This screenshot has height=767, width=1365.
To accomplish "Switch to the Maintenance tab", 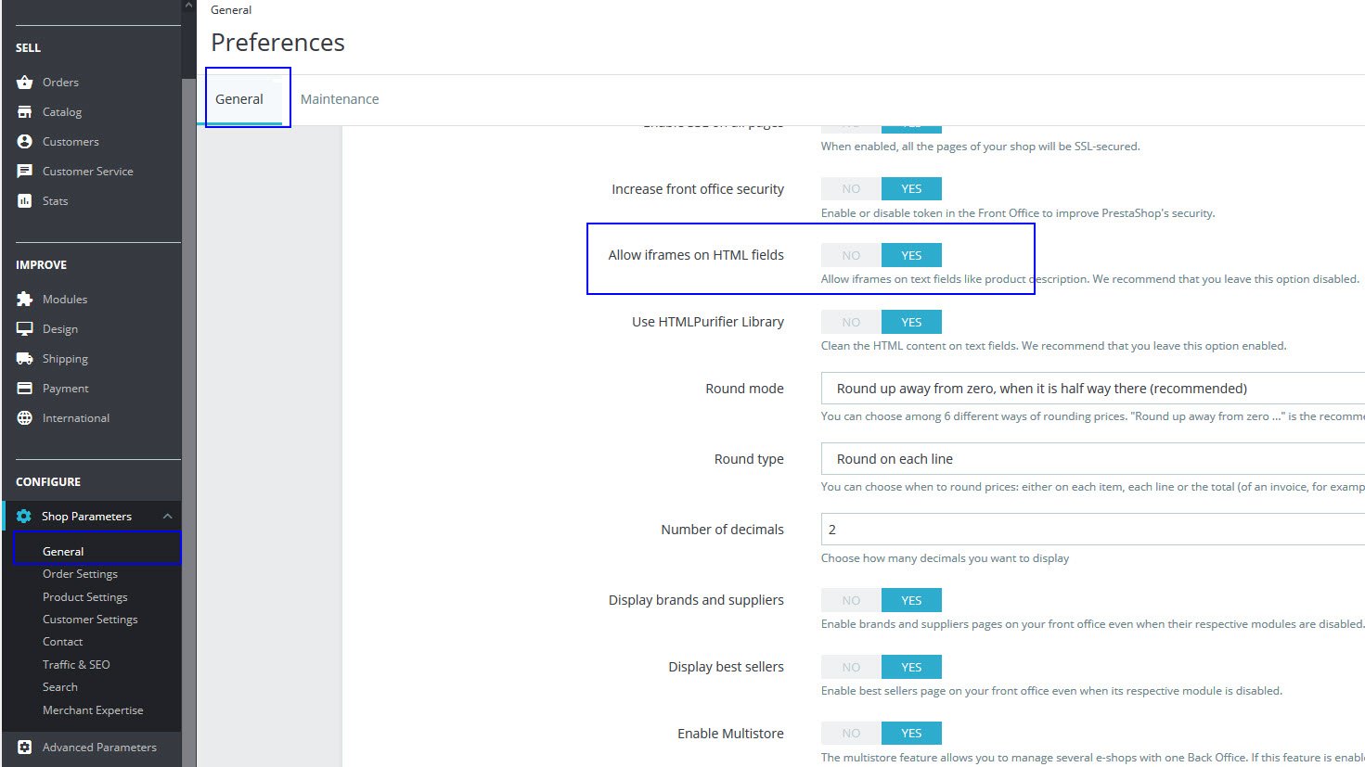I will pos(340,99).
